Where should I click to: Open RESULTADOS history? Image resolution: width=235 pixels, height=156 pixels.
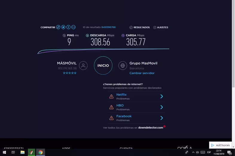click(x=140, y=27)
